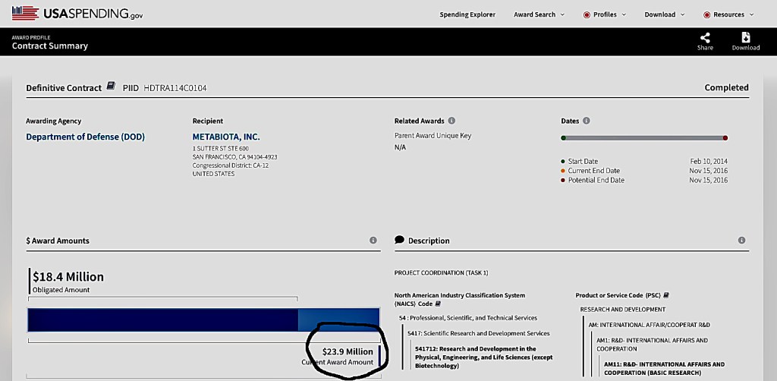Expand the Resources menu

728,14
